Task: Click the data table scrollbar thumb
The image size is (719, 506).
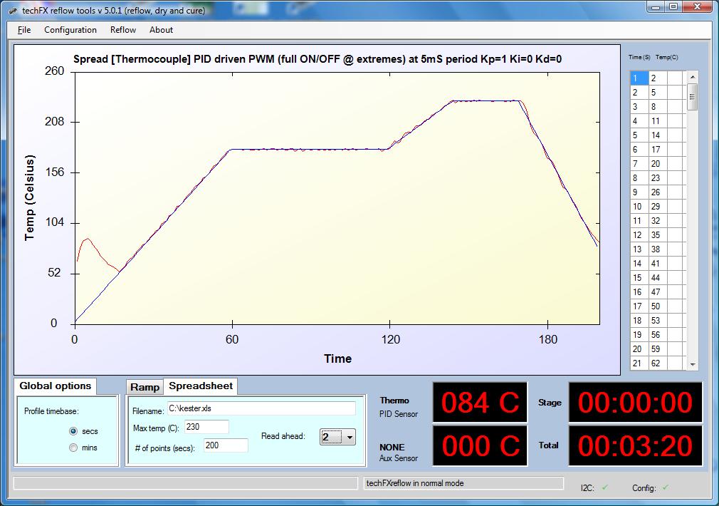Action: coord(693,97)
